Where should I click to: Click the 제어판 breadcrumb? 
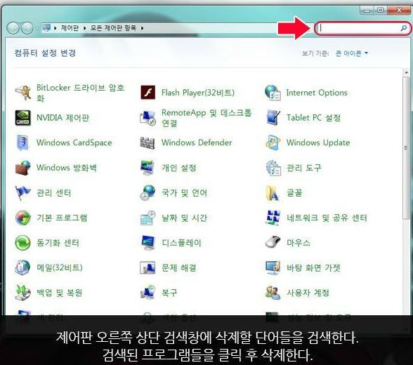pos(70,27)
